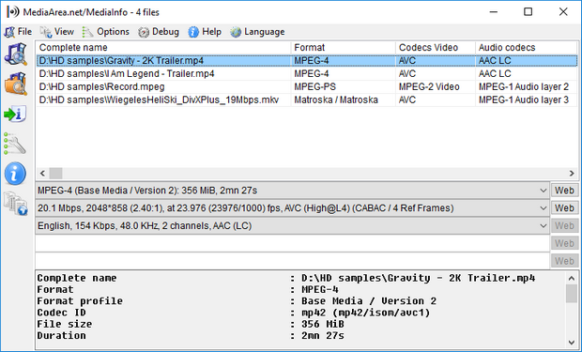Click the file list horizontal scrollbar thumb
Screen dimensions: 582x352
click(x=56, y=174)
